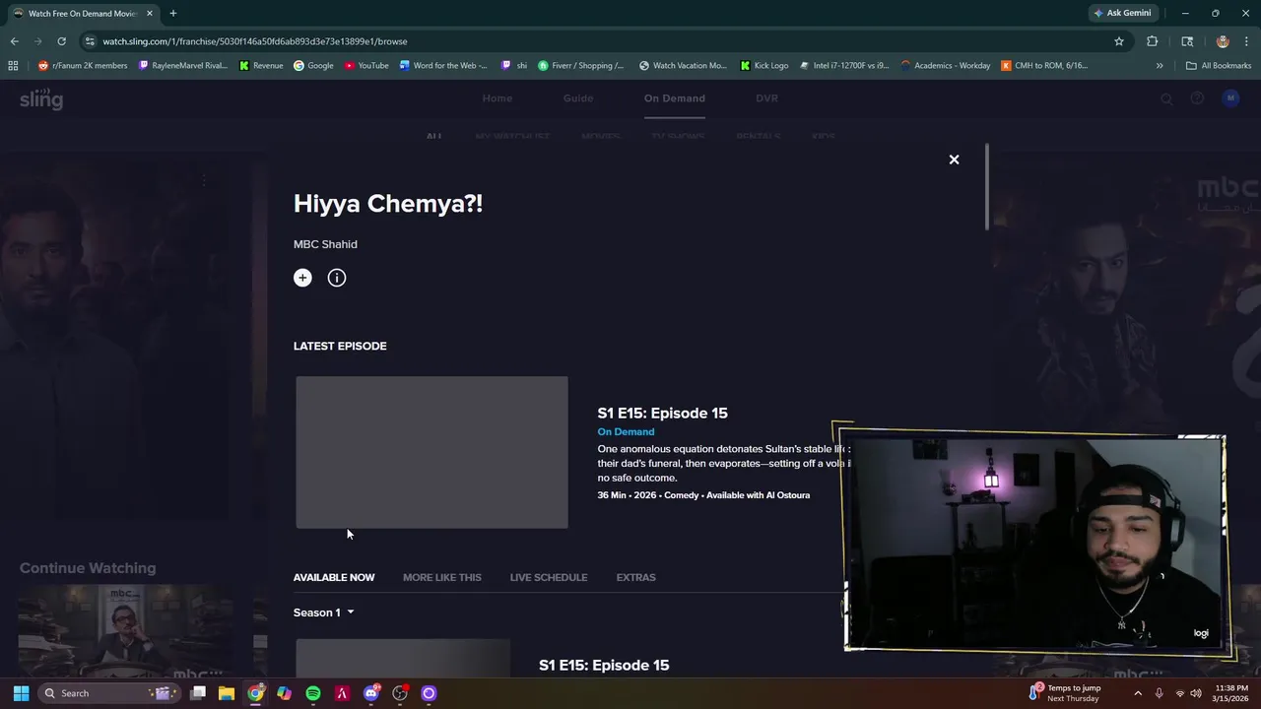
Task: Switch to More Like This tab
Action: click(x=442, y=577)
